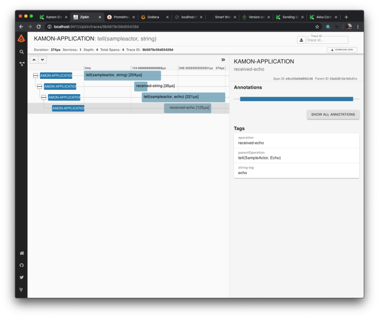Viewport: 379px width, 318px height.
Task: Open a new browser tab with plus
Action: tap(346, 17)
